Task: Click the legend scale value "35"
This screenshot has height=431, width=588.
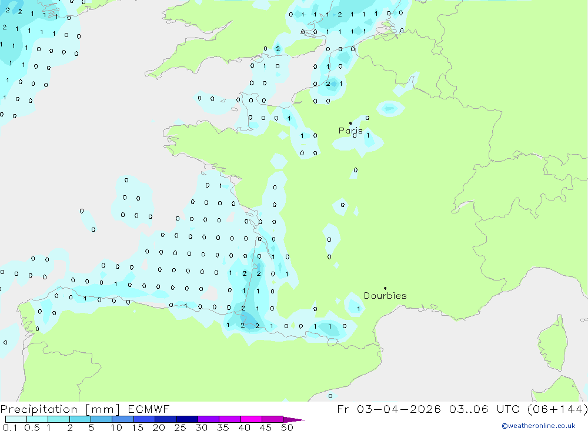Action: pyautogui.click(x=223, y=427)
